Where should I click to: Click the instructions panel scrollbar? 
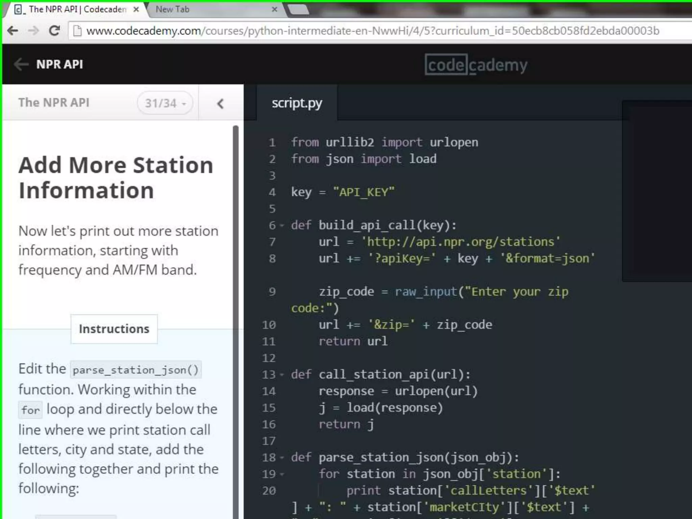pyautogui.click(x=236, y=321)
